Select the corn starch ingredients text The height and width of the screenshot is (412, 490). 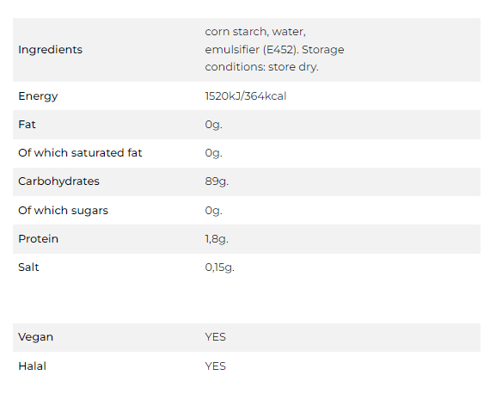pos(274,49)
